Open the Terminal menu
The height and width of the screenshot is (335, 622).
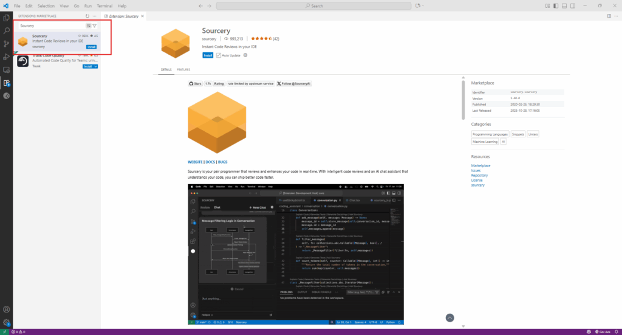coord(104,5)
